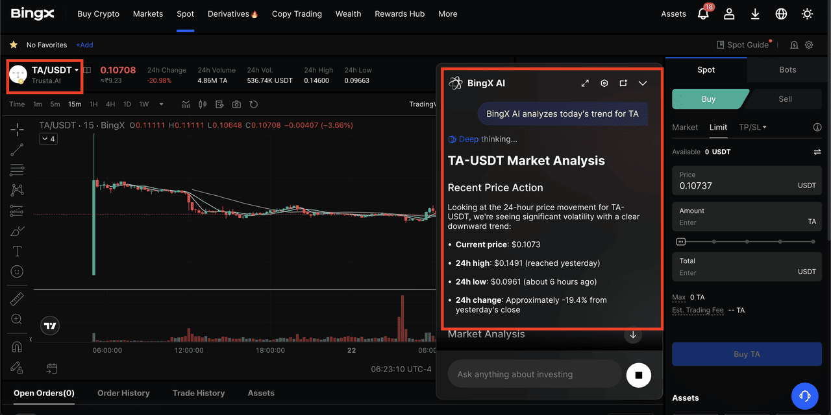The height and width of the screenshot is (415, 831).
Task: Stop the BingX AI response
Action: click(638, 375)
